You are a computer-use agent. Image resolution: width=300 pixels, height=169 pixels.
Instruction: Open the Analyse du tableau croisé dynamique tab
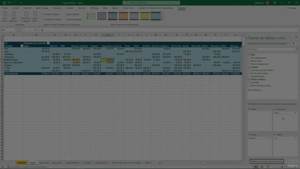pyautogui.click(x=156, y=8)
